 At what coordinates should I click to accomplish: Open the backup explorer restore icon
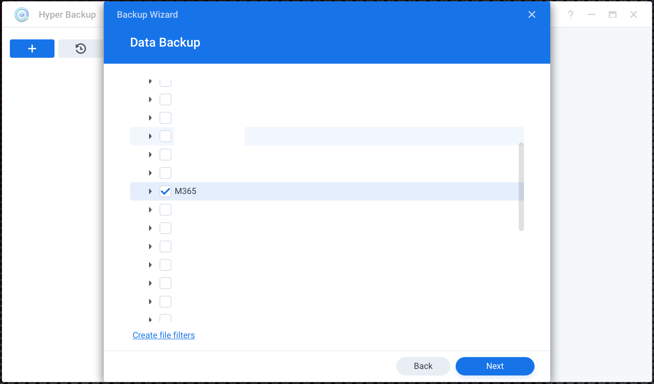point(81,49)
